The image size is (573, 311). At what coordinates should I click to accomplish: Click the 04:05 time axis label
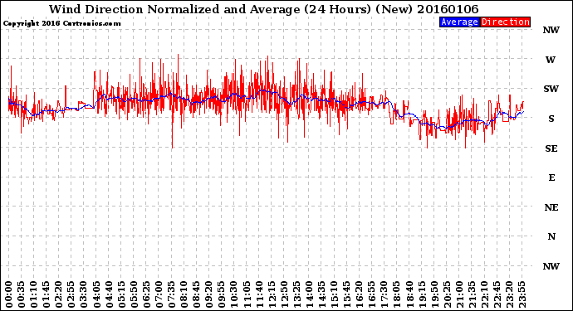pos(96,294)
